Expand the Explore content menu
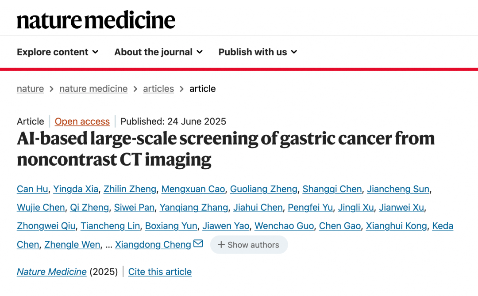The height and width of the screenshot is (296, 478). tap(58, 52)
